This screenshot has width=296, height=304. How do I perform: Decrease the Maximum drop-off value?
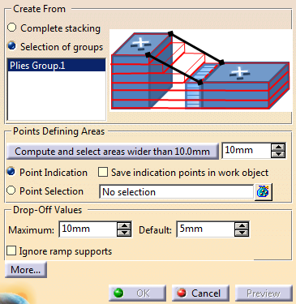click(124, 233)
